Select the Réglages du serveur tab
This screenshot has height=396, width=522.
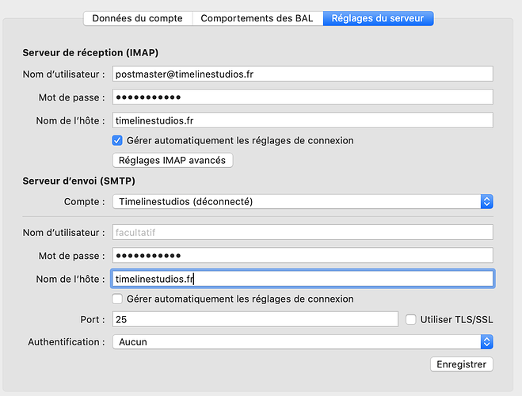point(378,18)
